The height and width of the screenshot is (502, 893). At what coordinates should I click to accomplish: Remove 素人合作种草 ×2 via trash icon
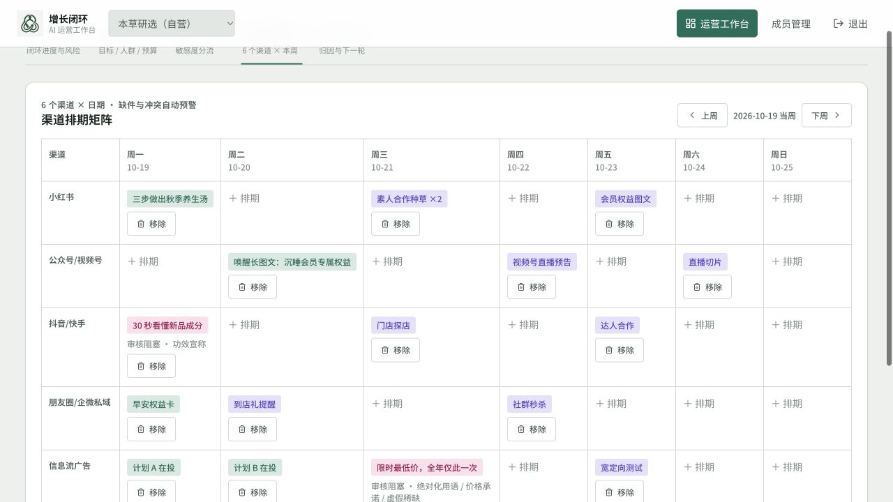click(x=385, y=224)
